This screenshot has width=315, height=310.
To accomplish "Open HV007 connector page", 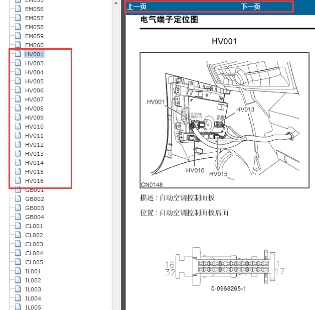I will coord(34,99).
